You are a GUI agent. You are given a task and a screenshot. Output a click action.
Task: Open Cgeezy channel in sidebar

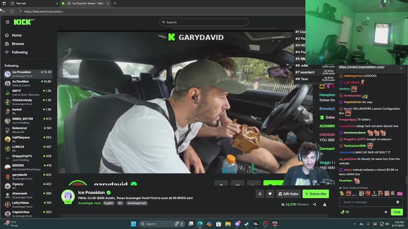(28, 186)
